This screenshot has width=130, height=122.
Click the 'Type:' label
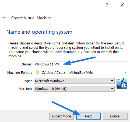pyautogui.click(x=27, y=81)
